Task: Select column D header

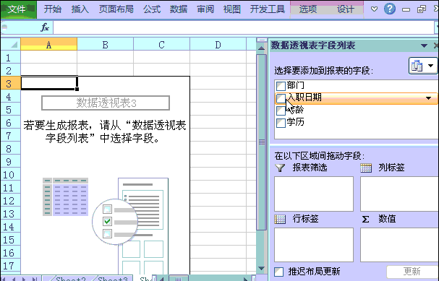Action: click(218, 44)
